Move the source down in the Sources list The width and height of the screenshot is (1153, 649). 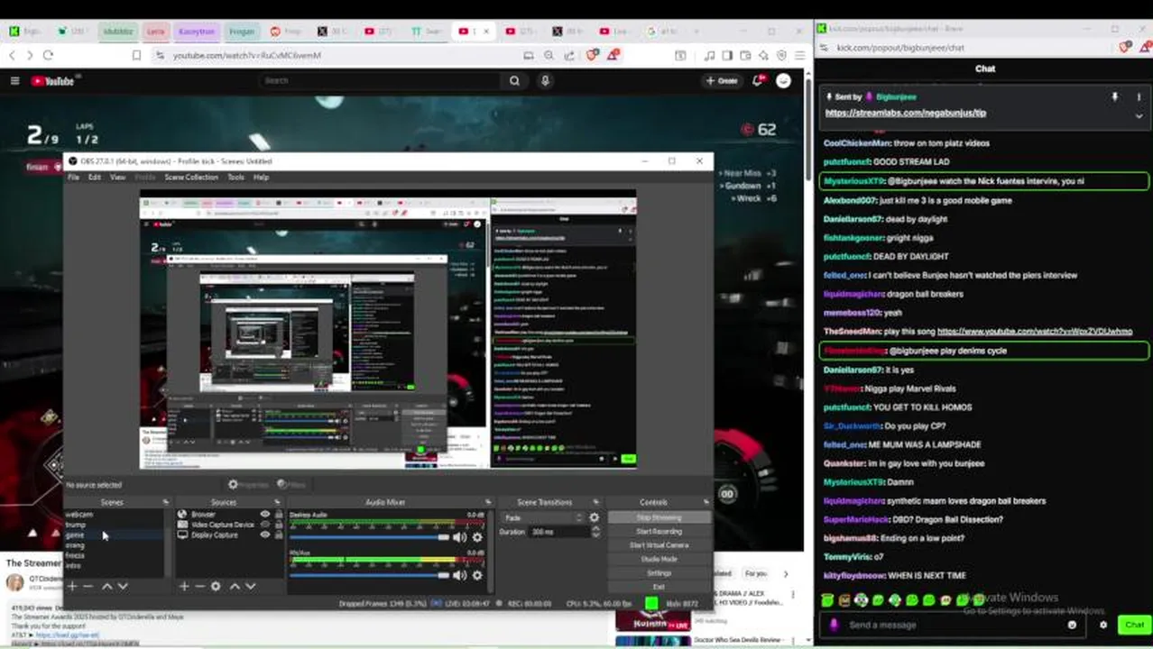click(x=250, y=586)
